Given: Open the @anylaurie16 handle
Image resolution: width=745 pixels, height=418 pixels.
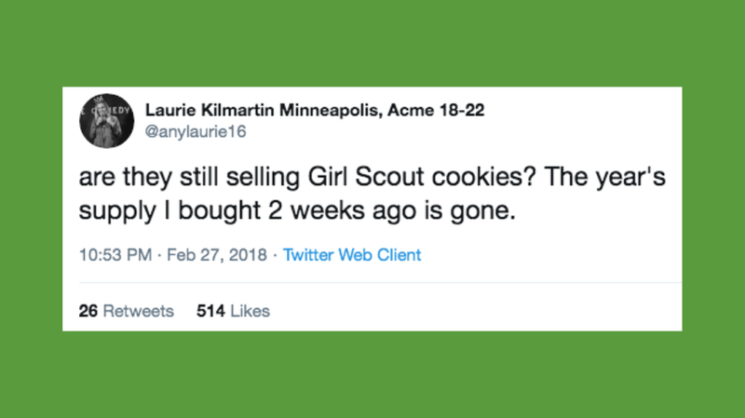Looking at the screenshot, I should click(x=192, y=132).
